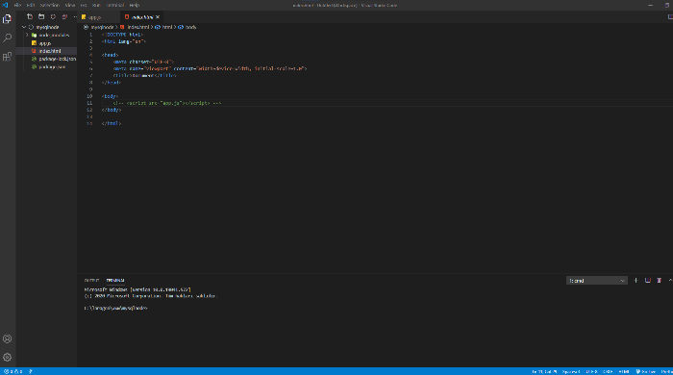Click the Spaces indentation setting in status bar
The image size is (673, 375).
pos(571,371)
